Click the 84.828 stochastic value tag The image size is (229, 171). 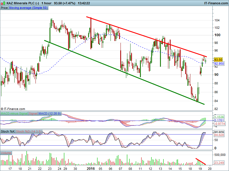[x=219, y=135]
